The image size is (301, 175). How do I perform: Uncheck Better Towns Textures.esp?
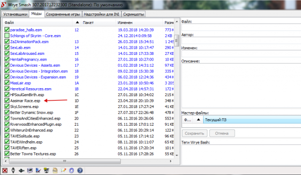click(7, 154)
